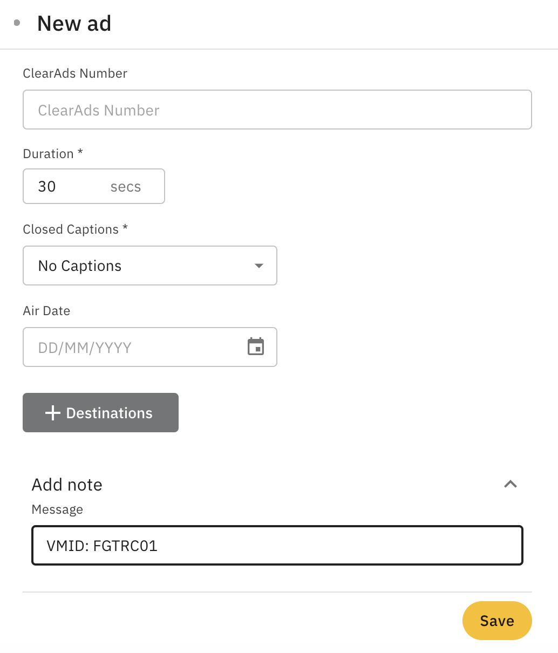
Task: Focus the Message field containing VMID: FGTRC01
Action: click(x=277, y=546)
